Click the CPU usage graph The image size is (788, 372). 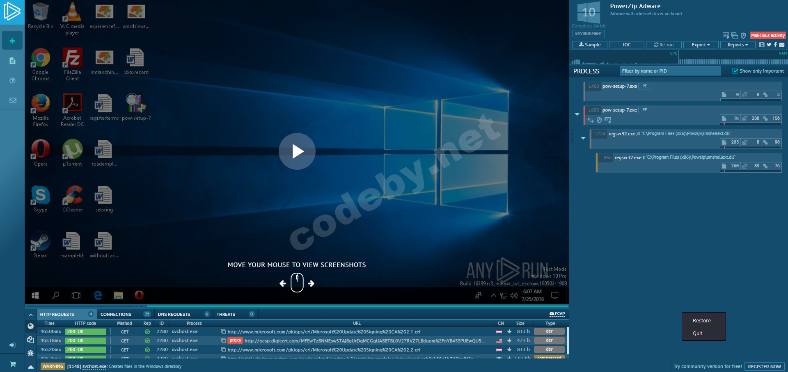click(x=624, y=58)
